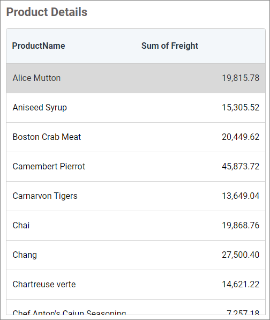Click freight value 14,621.22
The image size is (270, 320).
coord(241,284)
